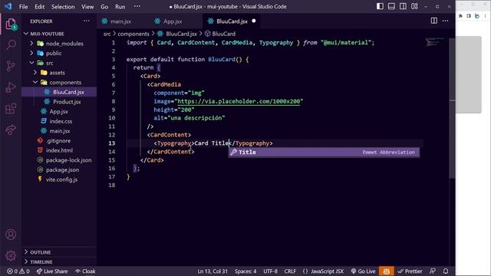The width and height of the screenshot is (491, 276).
Task: Open the Run menu
Action: click(x=120, y=7)
